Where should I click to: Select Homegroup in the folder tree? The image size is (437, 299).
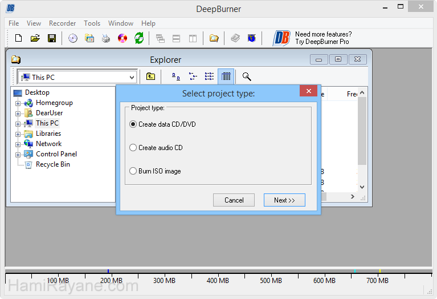pyautogui.click(x=54, y=103)
